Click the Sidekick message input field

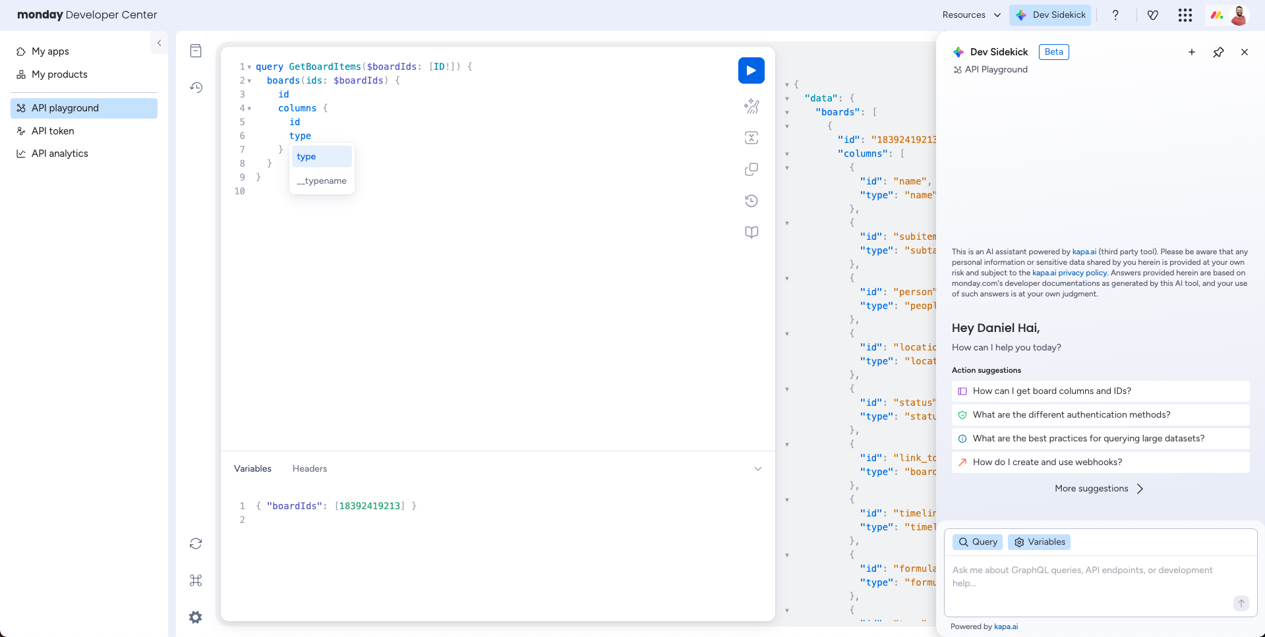click(1091, 577)
